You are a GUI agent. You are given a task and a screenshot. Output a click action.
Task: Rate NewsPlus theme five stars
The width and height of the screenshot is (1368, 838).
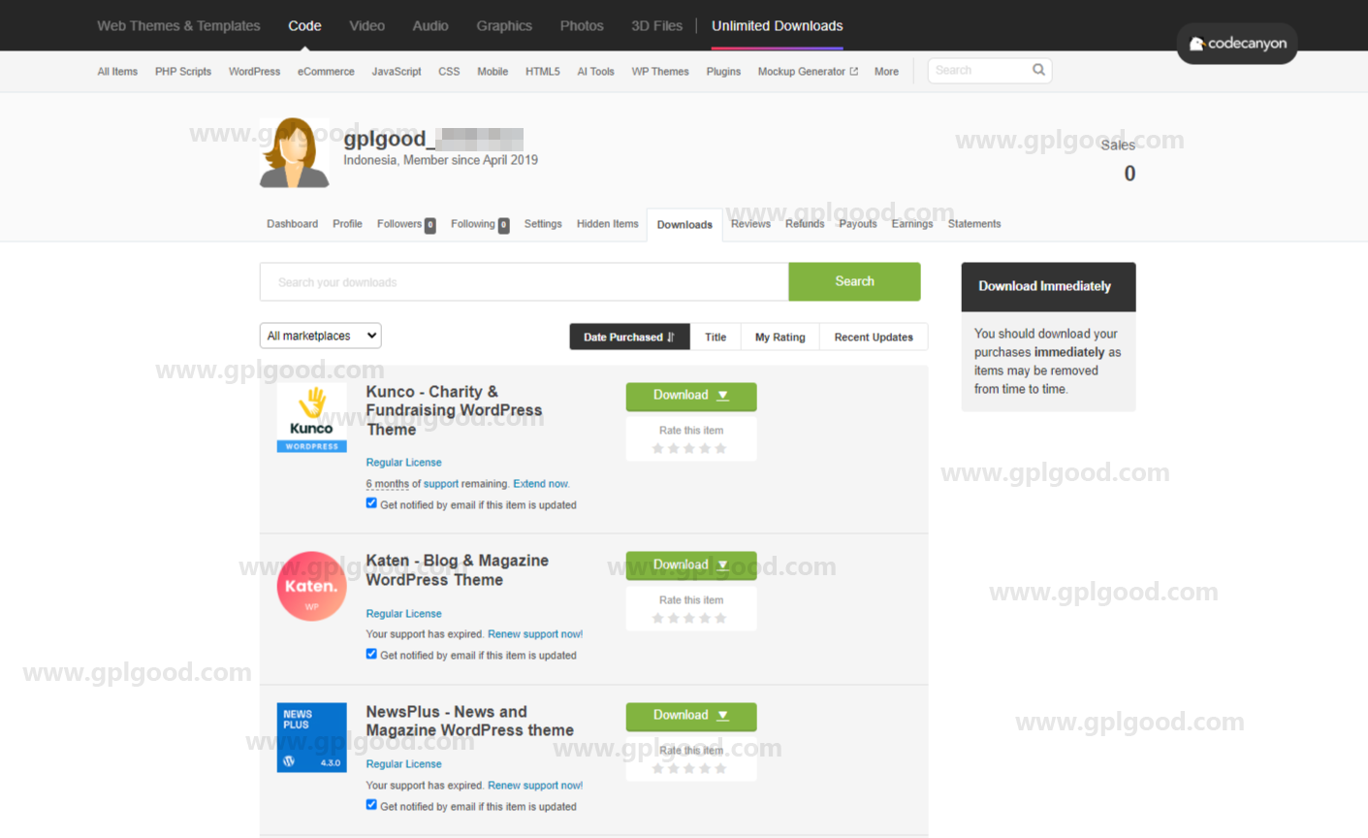click(720, 768)
